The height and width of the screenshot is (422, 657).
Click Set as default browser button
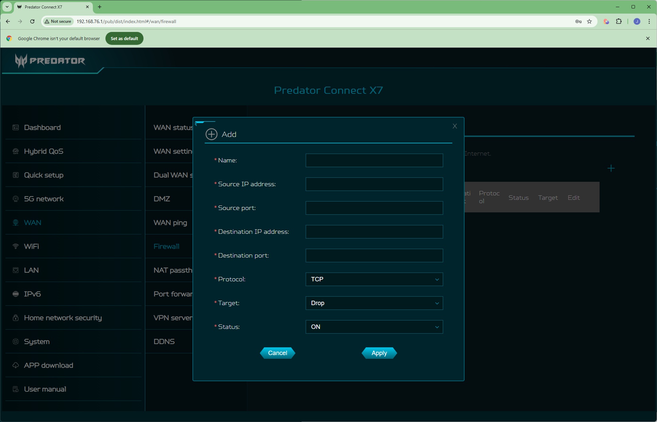point(124,38)
